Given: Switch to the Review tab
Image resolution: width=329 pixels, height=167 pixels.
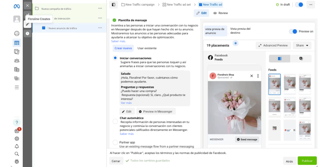Looking at the screenshot, I should (x=220, y=13).
